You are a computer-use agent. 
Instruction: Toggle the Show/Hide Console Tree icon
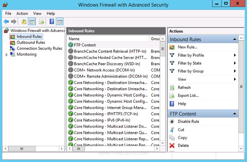[x=32, y=22]
